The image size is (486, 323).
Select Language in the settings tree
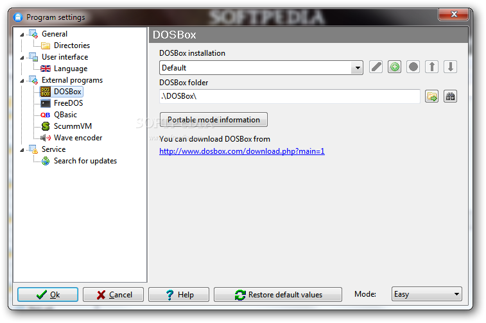tap(71, 69)
